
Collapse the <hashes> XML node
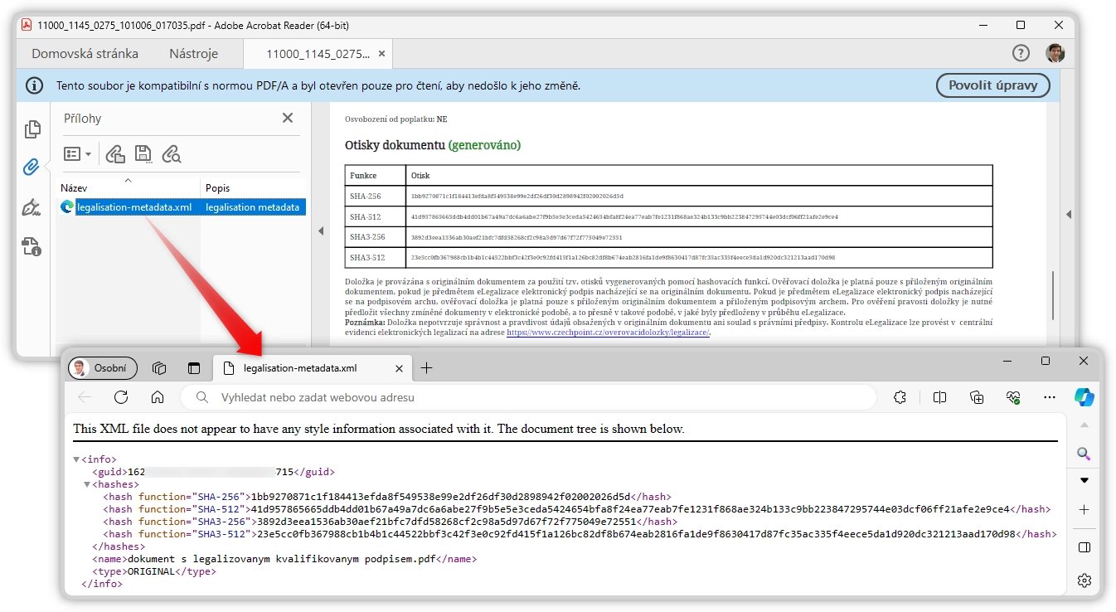87,484
